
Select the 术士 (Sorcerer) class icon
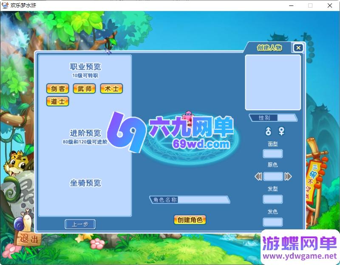coord(111,89)
